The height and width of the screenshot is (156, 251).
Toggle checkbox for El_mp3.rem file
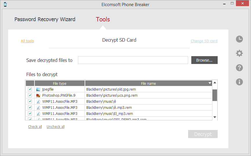[x=30, y=113]
